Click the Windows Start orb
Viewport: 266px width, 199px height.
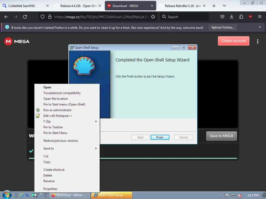tap(7, 195)
